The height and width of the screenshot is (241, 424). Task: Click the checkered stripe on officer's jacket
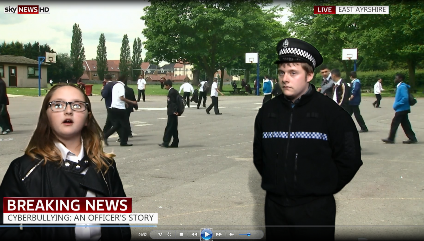(x=295, y=135)
